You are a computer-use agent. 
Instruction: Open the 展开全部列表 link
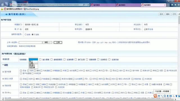tap(19, 54)
